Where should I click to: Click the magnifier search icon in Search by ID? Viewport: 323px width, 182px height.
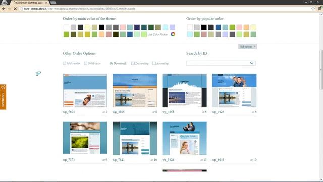[251, 63]
